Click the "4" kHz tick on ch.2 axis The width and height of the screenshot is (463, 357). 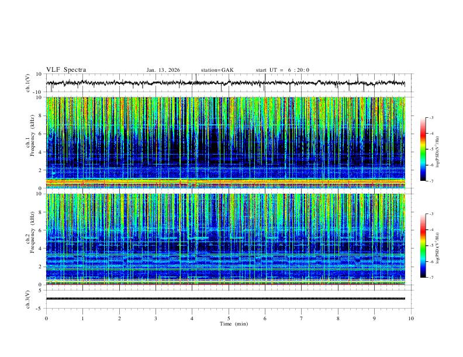[40, 249]
